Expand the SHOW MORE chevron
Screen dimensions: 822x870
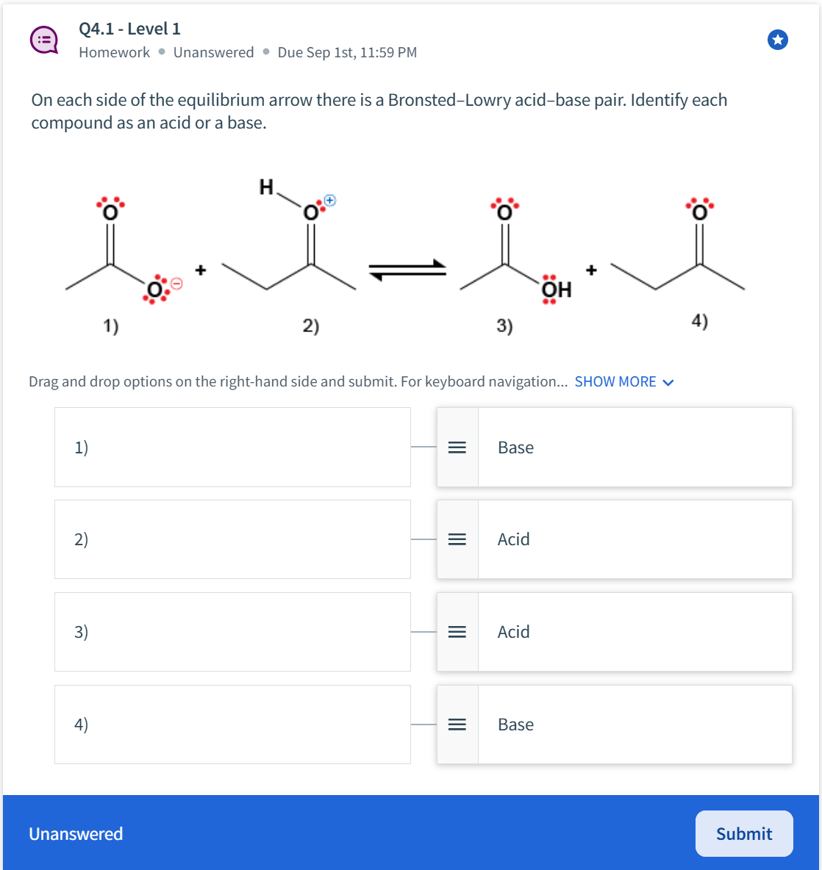coord(668,381)
